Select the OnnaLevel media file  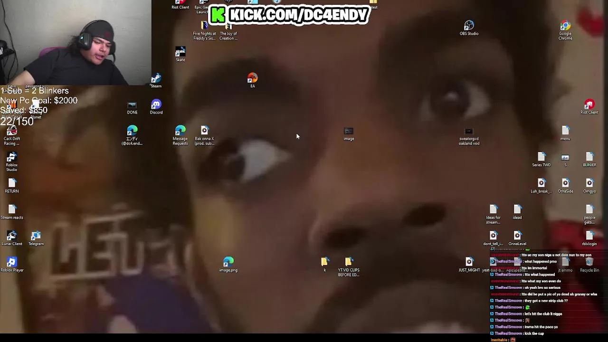click(x=517, y=238)
